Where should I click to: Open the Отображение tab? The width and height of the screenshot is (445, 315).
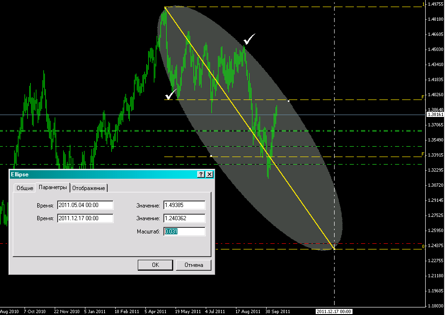click(x=89, y=188)
